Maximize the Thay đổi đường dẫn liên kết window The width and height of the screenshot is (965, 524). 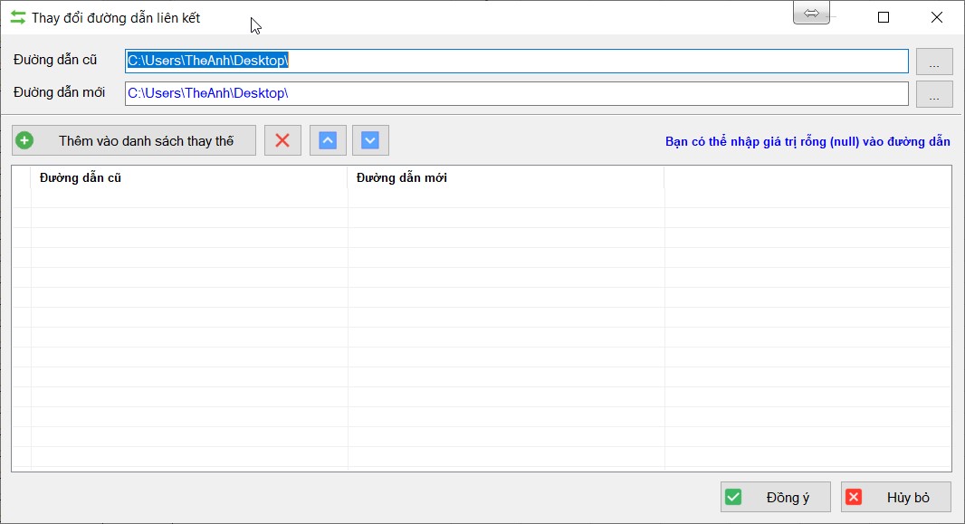click(884, 17)
